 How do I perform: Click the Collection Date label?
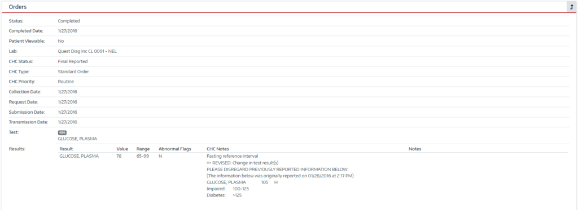(x=25, y=92)
